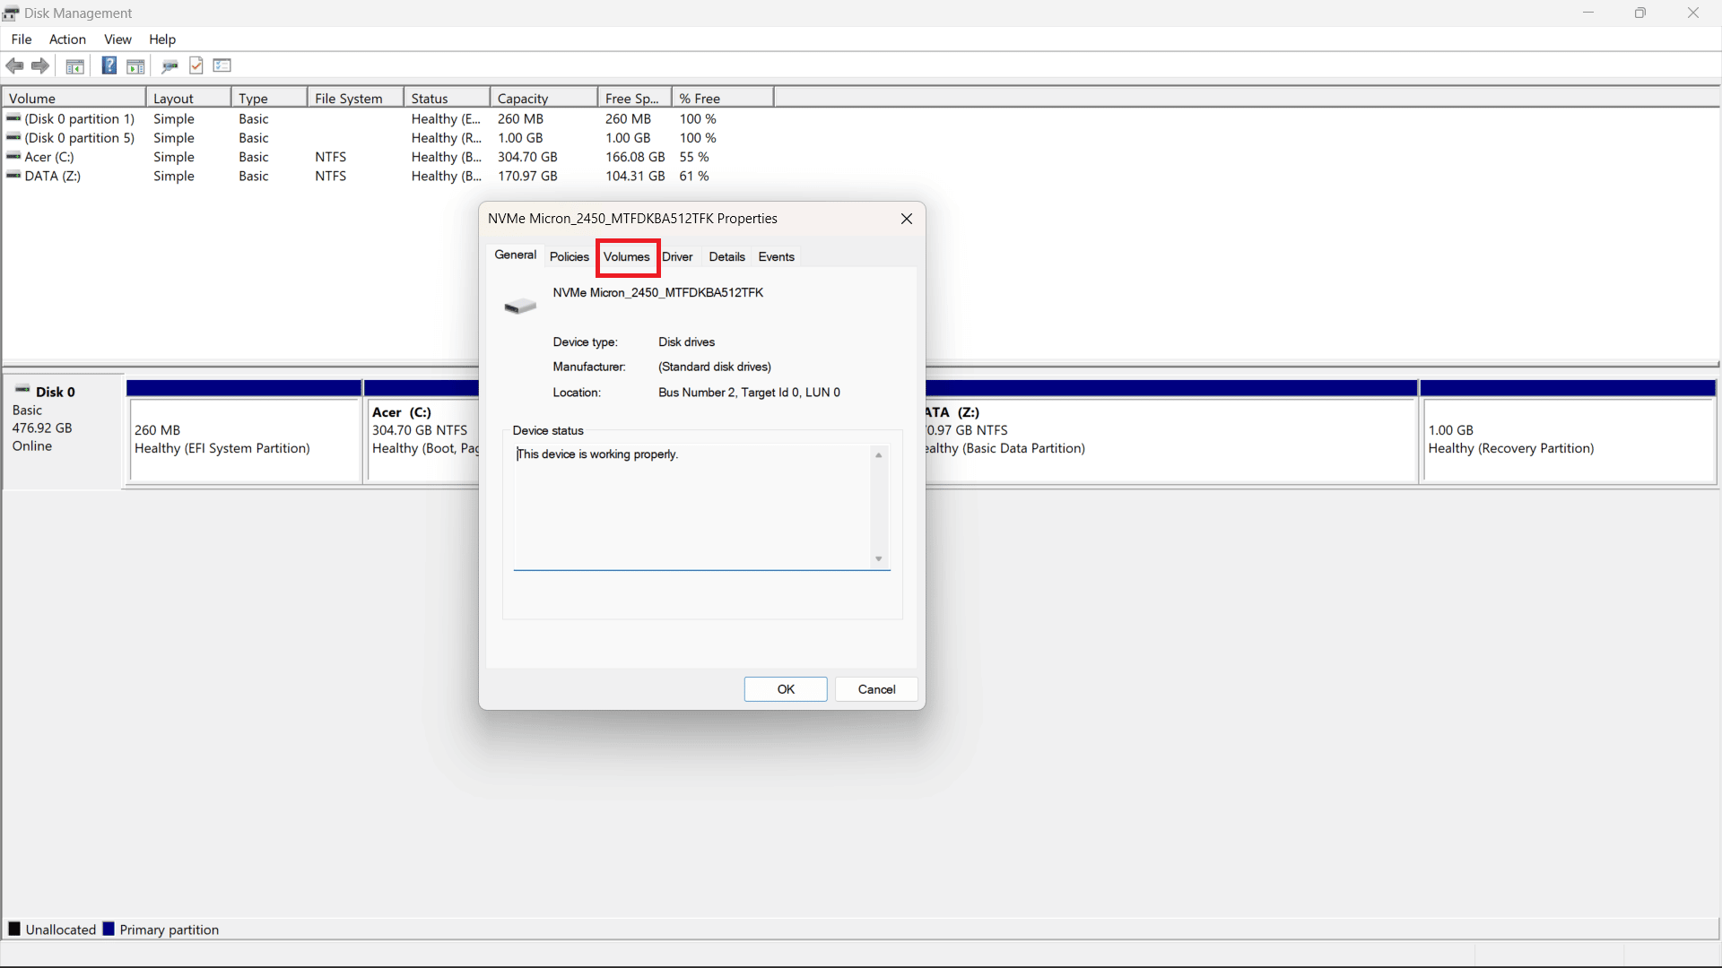Switch to the Policies tab
This screenshot has width=1722, height=968.
pyautogui.click(x=570, y=257)
